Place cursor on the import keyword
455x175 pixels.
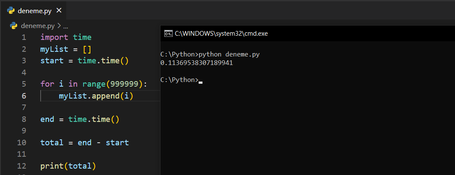(54, 37)
